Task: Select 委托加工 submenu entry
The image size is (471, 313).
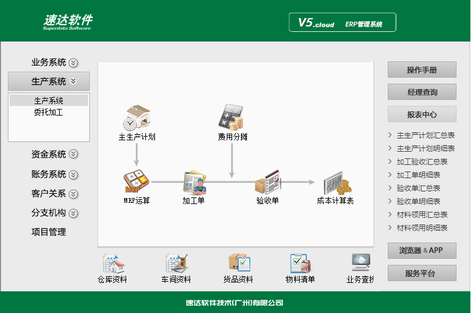Action: (x=49, y=113)
